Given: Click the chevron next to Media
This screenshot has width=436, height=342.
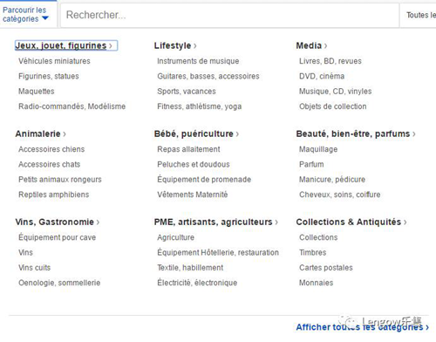Looking at the screenshot, I should (x=325, y=46).
